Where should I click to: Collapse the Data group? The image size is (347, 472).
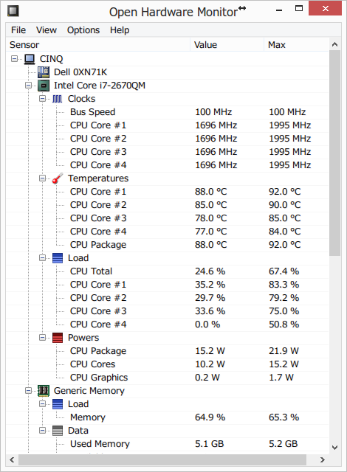(x=43, y=431)
